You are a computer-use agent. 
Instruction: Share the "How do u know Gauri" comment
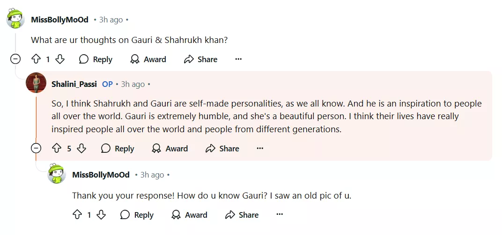point(242,215)
